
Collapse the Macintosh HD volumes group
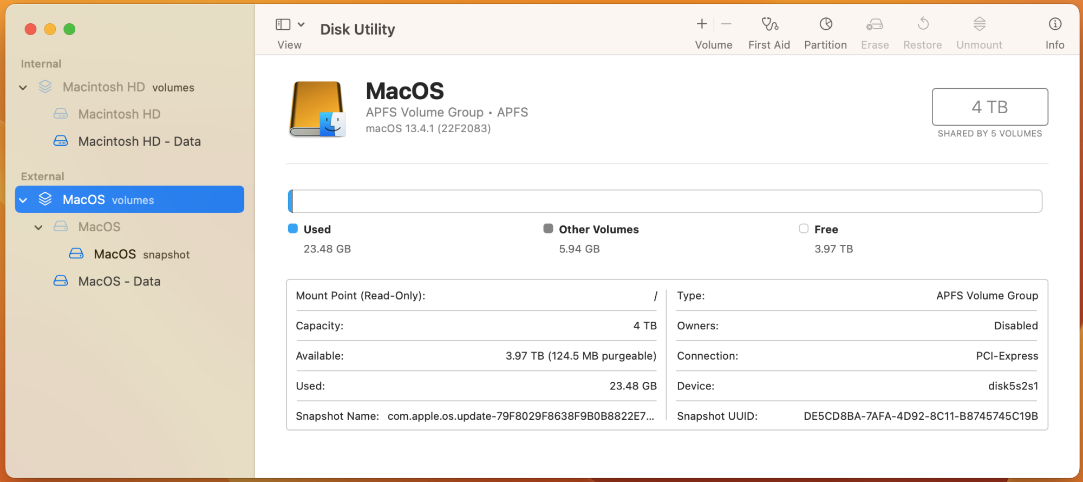point(23,87)
